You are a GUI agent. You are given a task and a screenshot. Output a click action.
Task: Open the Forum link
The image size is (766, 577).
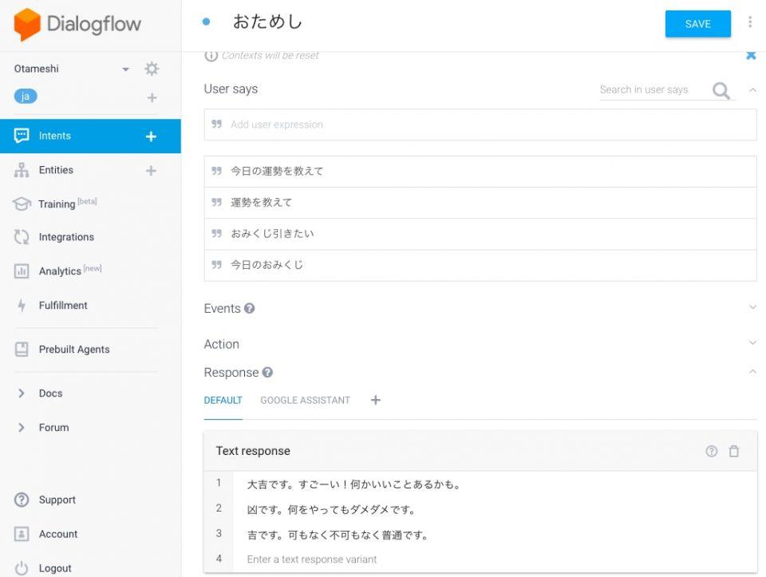(x=53, y=428)
